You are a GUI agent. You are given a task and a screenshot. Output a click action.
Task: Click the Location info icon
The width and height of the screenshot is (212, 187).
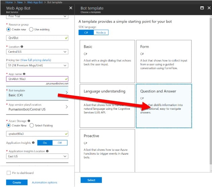click(x=22, y=47)
